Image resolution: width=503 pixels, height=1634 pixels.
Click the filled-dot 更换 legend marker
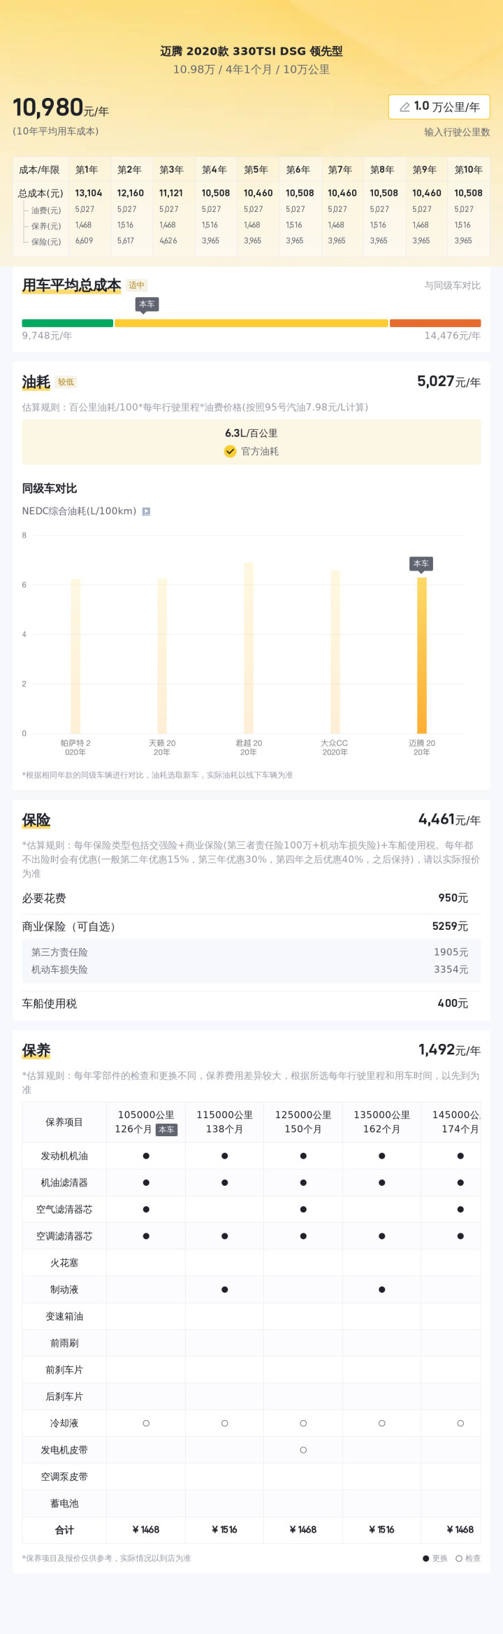click(426, 1558)
